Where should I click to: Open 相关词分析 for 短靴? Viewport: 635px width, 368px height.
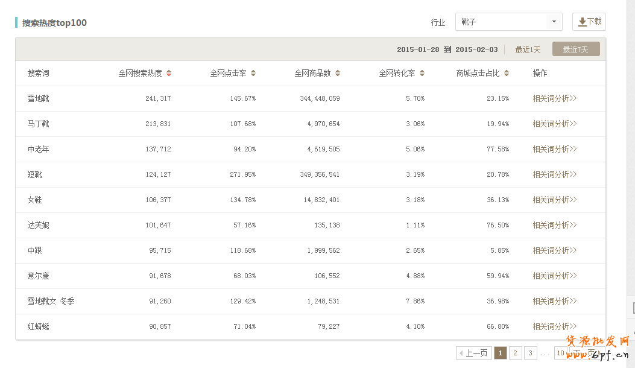click(554, 174)
